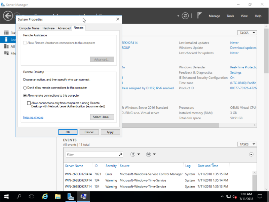This screenshot has height=202, width=269.
Task: Select the Local Server sidebar icon
Action: coord(6,39)
